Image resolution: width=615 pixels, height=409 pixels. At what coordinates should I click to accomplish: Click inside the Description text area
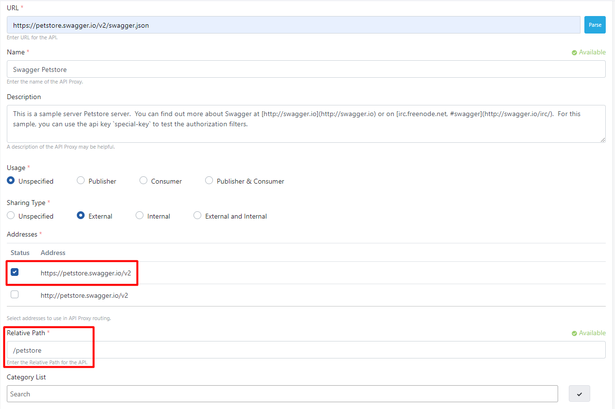point(306,124)
